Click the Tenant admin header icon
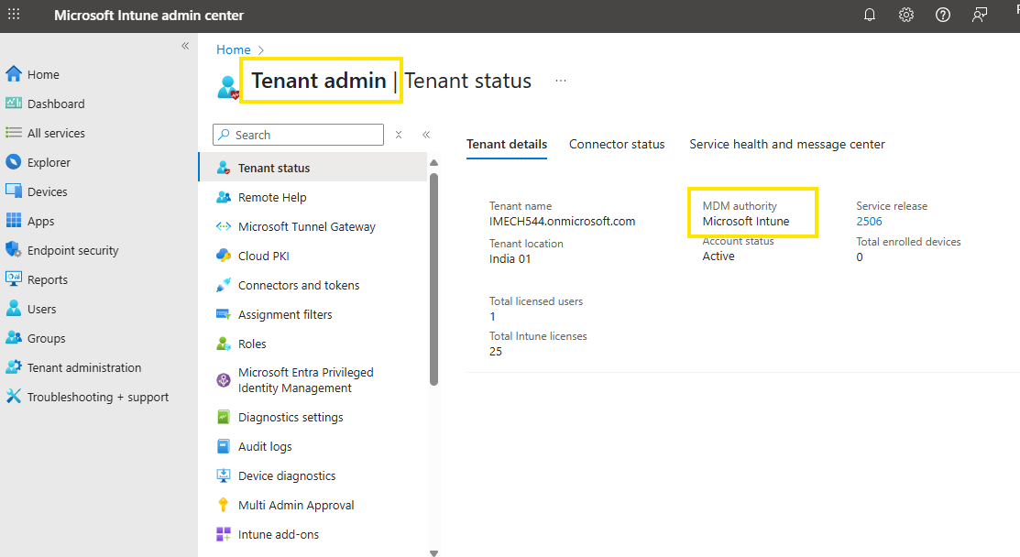This screenshot has height=557, width=1020. pos(227,87)
